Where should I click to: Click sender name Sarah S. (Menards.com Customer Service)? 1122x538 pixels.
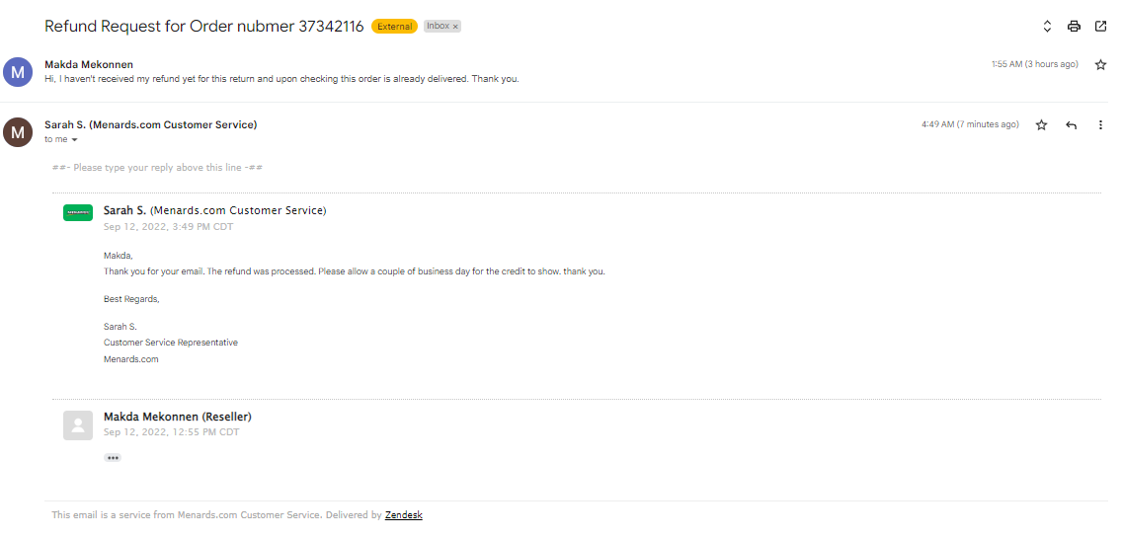coord(151,124)
